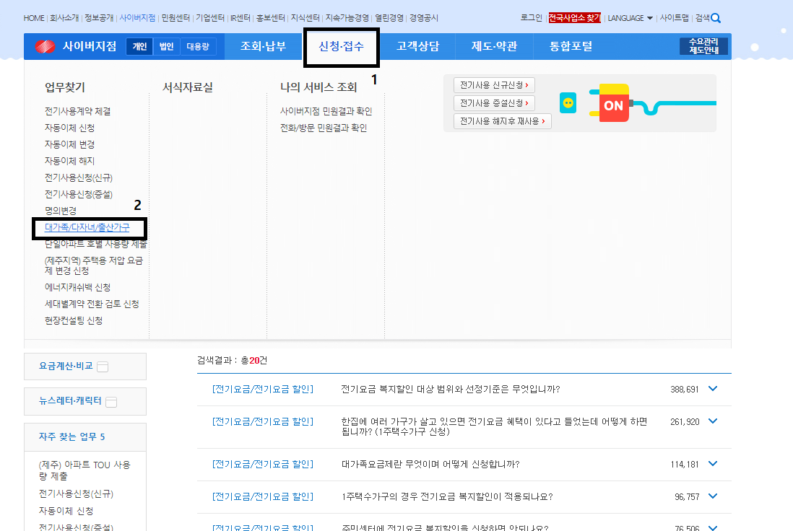Open the LANGUAGE dropdown
This screenshot has width=793, height=531.
(628, 17)
